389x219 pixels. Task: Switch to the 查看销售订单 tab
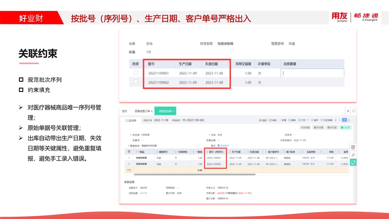coord(143,111)
